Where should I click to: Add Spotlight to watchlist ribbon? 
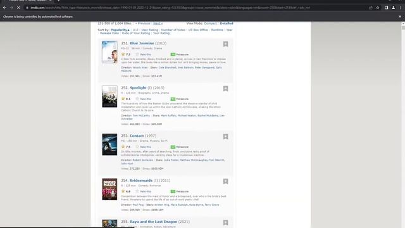[225, 89]
